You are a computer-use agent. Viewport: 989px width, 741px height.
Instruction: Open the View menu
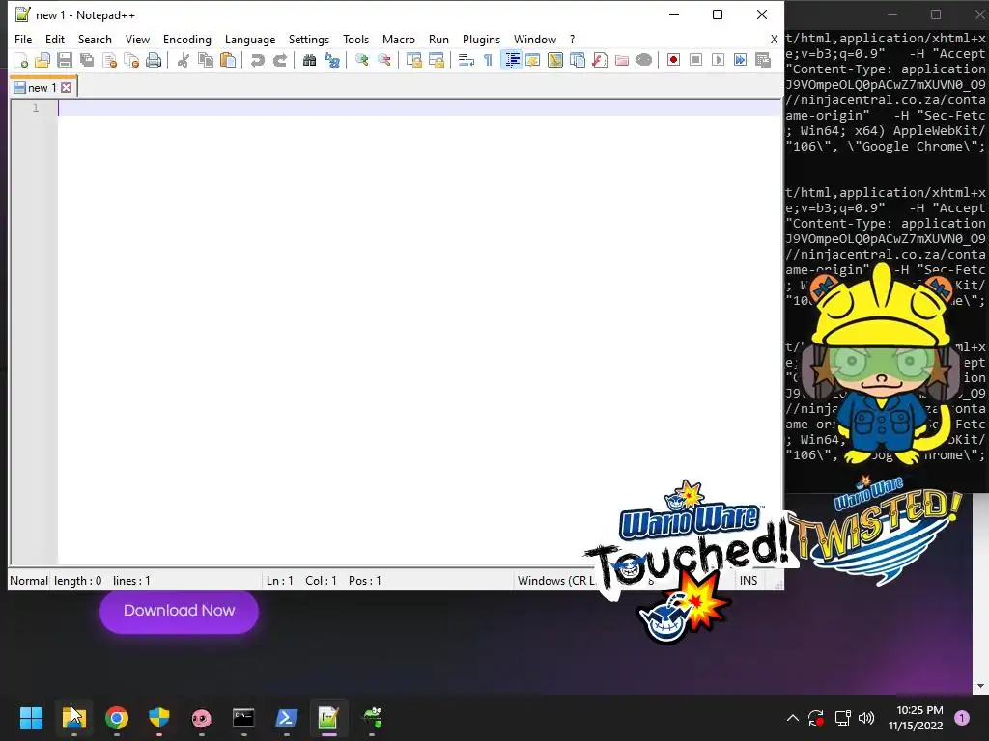[137, 39]
